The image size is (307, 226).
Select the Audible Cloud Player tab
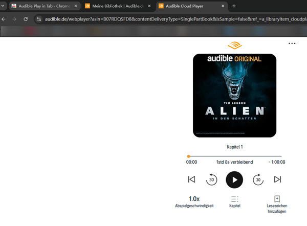pyautogui.click(x=192, y=6)
